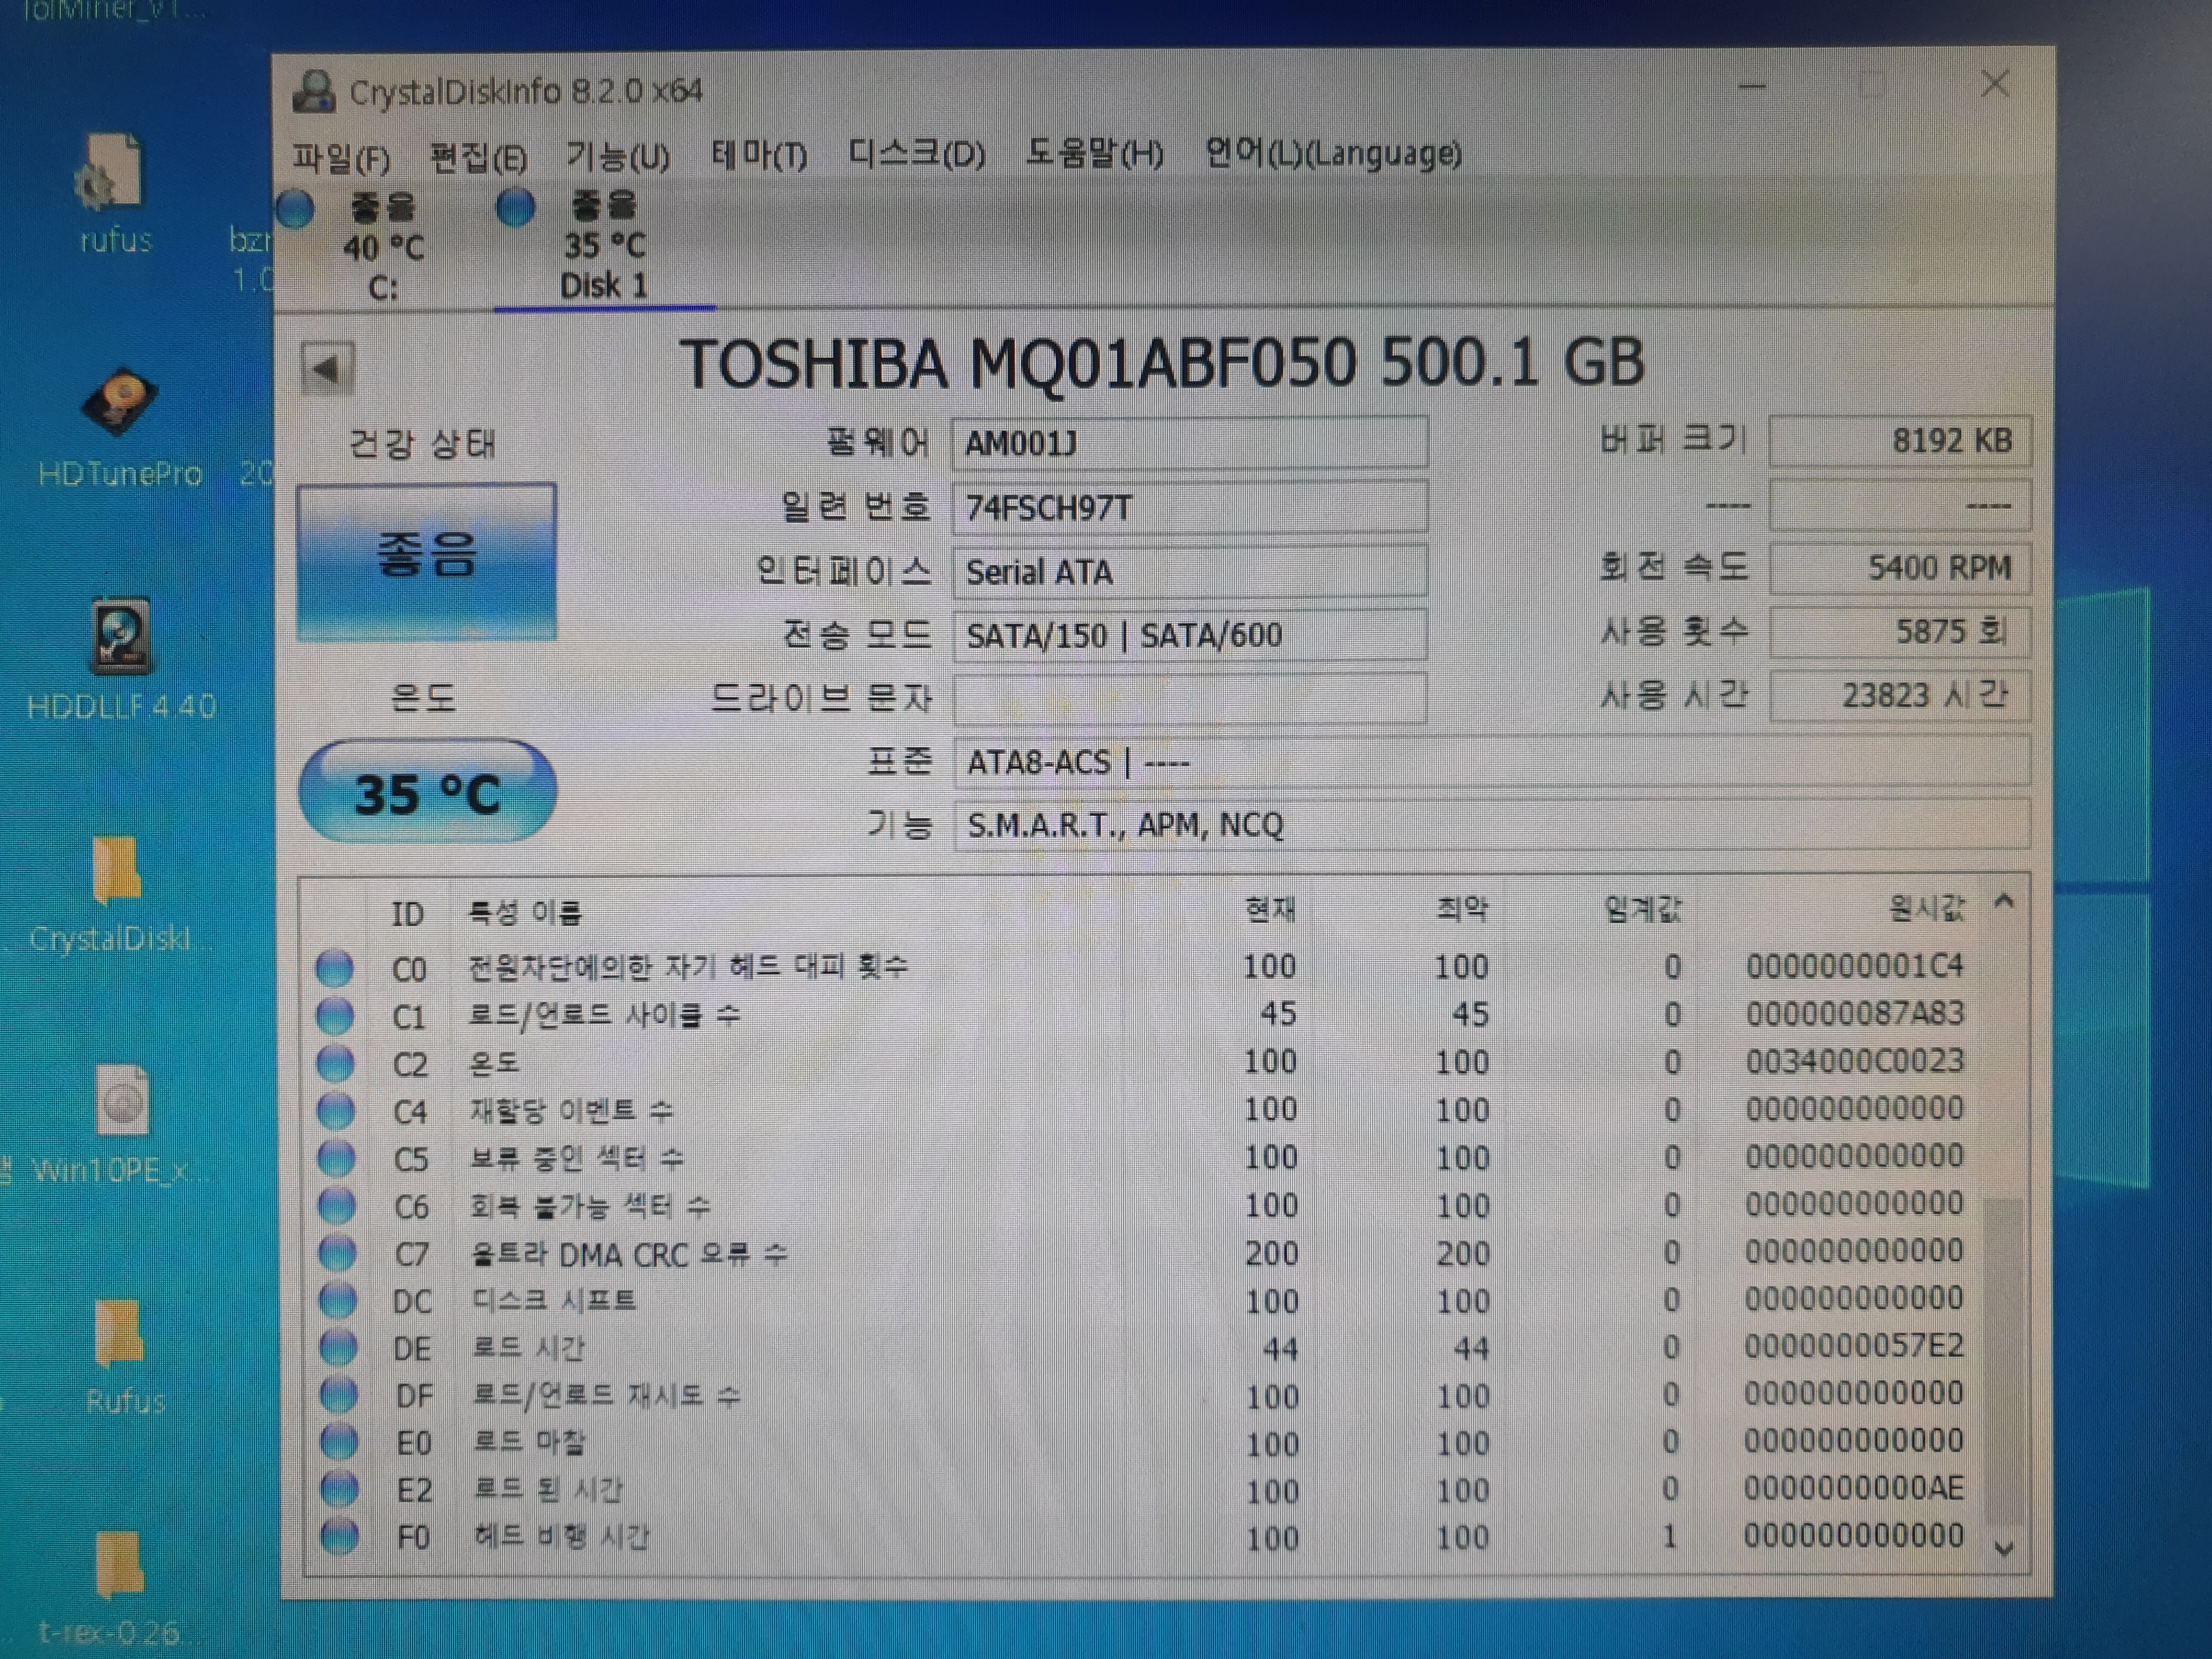Click the previous disk arrow button

tap(327, 369)
